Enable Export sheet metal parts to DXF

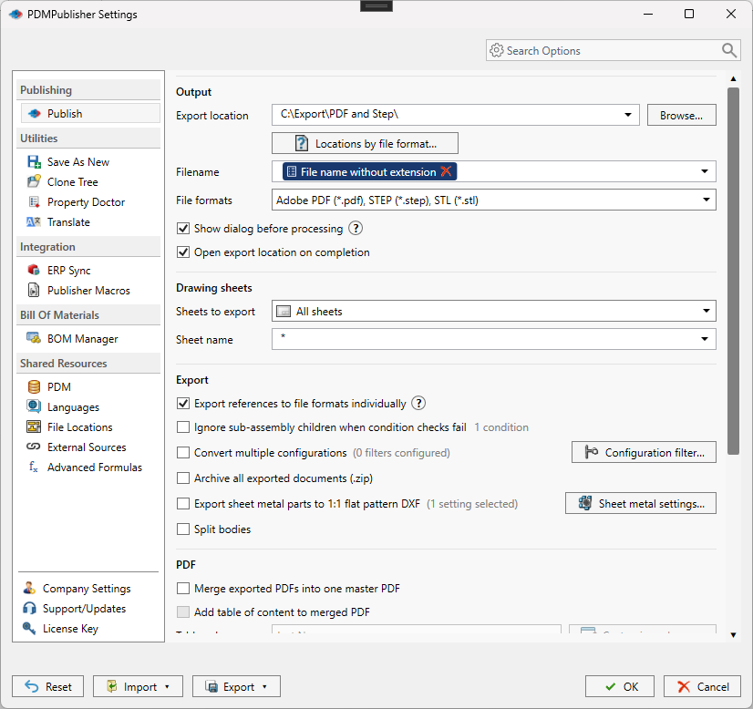click(x=183, y=504)
